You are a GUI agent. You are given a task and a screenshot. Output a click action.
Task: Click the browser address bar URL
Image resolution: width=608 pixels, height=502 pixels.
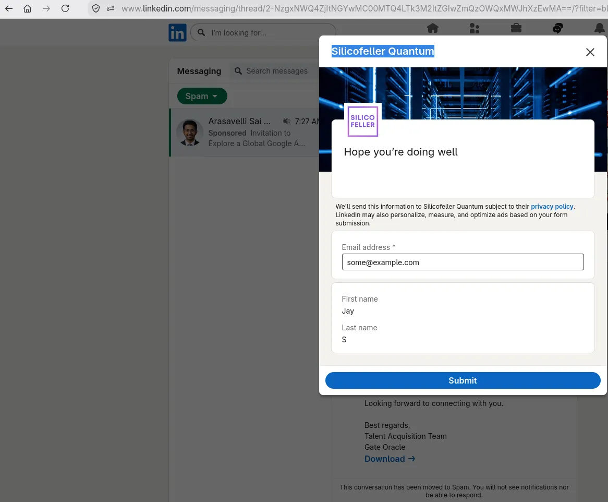pos(364,8)
